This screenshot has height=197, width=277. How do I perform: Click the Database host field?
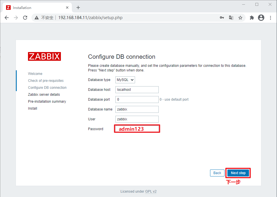[x=137, y=90]
